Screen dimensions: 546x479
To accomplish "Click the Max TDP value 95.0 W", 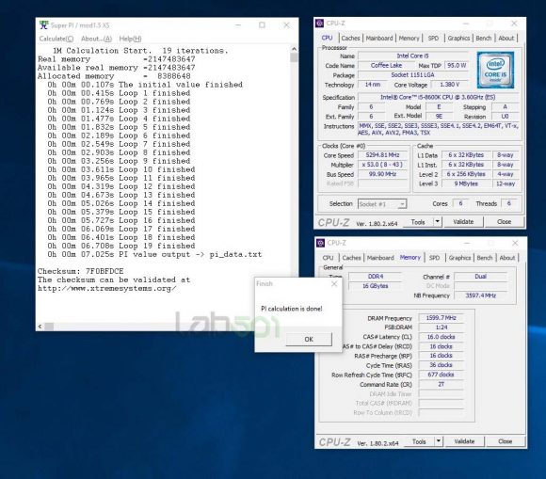I will (457, 66).
